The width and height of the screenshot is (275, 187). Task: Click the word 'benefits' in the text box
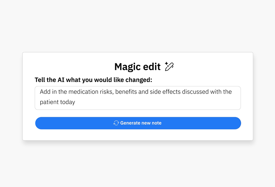click(126, 92)
